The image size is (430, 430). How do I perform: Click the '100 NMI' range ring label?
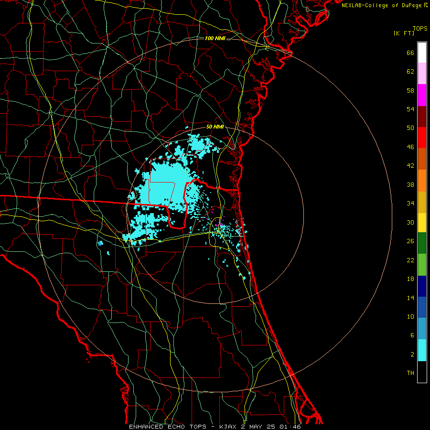click(215, 38)
